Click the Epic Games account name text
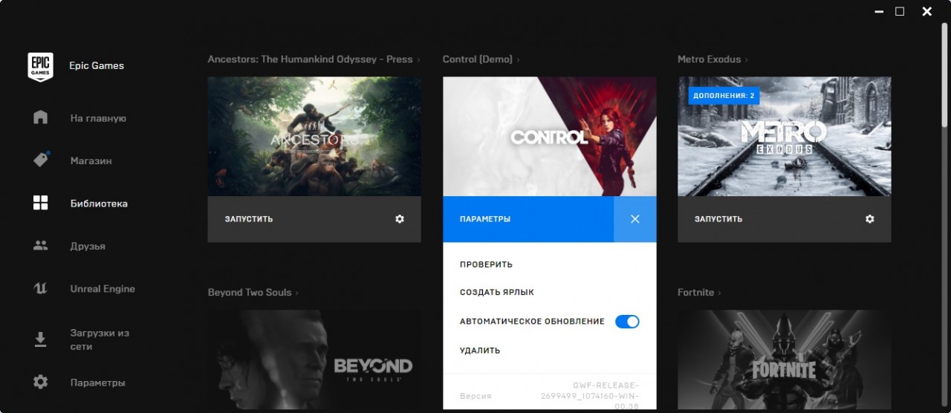Viewport: 951px width, 413px height. click(x=97, y=65)
